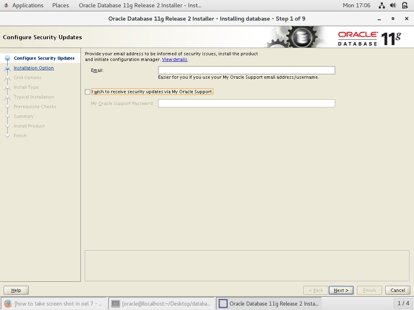Click the 1 / 4 workspace switcher
Viewport: 414px width, 310px height.
coord(403,304)
